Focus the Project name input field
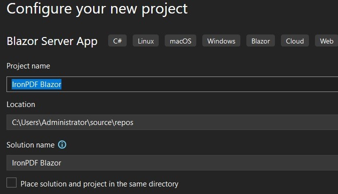The image size is (338, 194). (x=172, y=84)
